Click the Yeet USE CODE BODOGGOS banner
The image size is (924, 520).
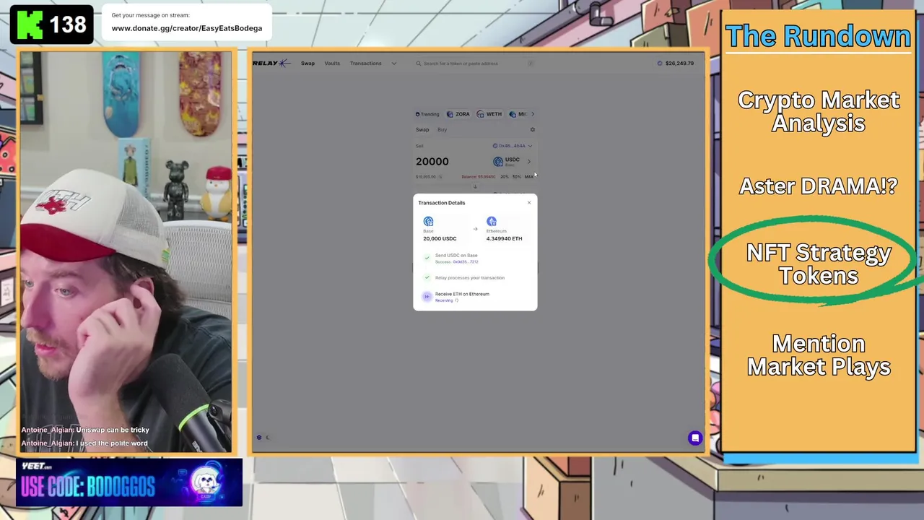click(x=129, y=482)
